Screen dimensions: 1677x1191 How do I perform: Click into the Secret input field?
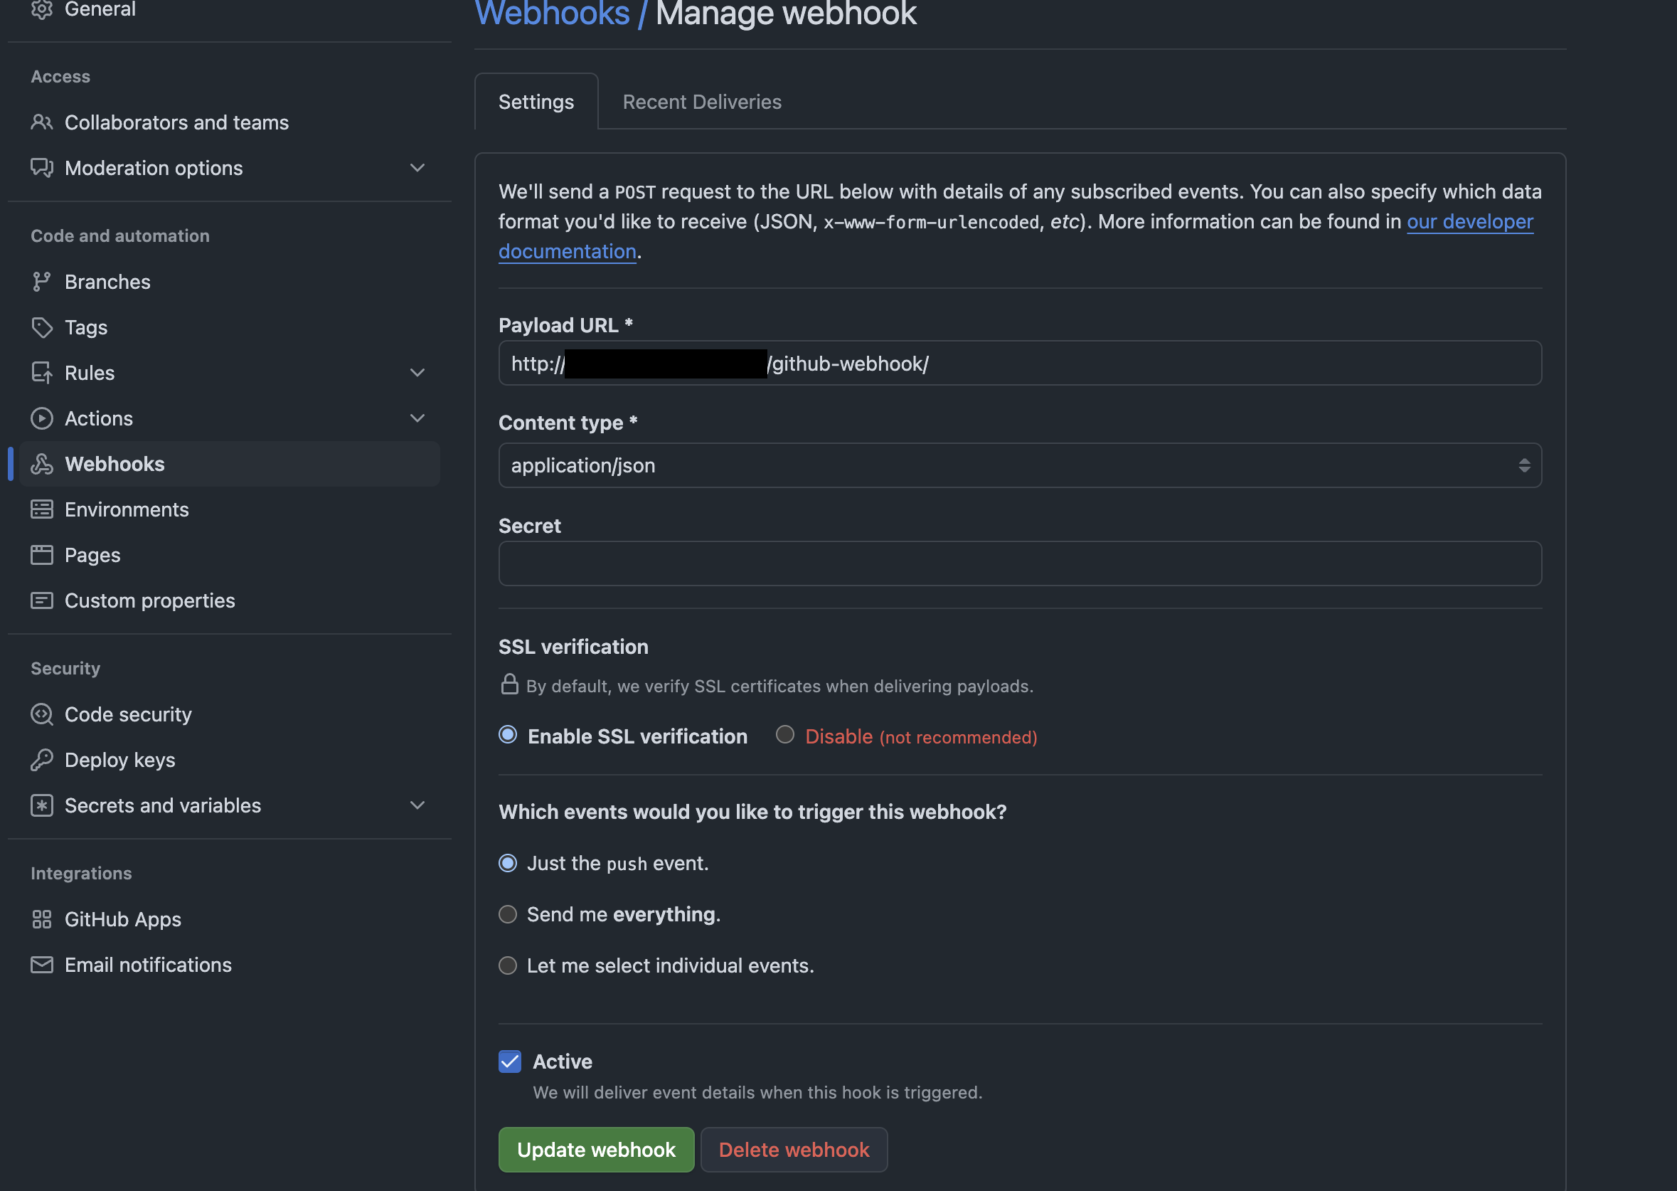tap(1020, 563)
